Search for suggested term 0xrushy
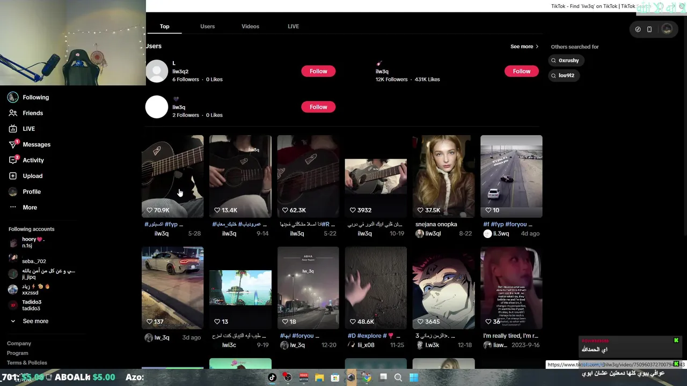Viewport: 687px width, 386px height. click(x=566, y=61)
